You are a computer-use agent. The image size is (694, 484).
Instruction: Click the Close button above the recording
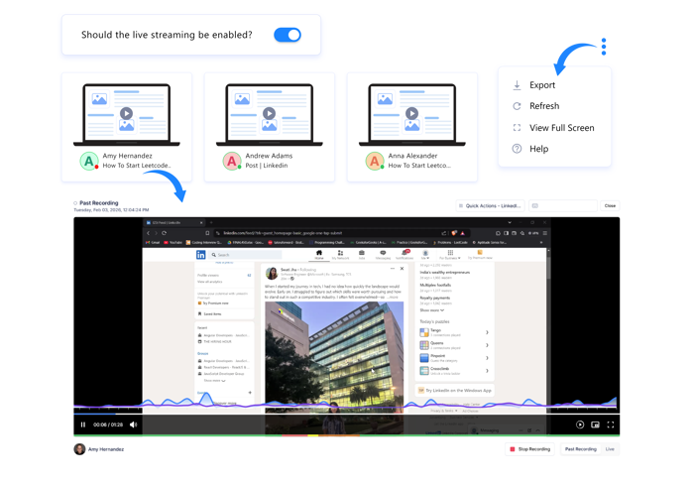click(610, 206)
